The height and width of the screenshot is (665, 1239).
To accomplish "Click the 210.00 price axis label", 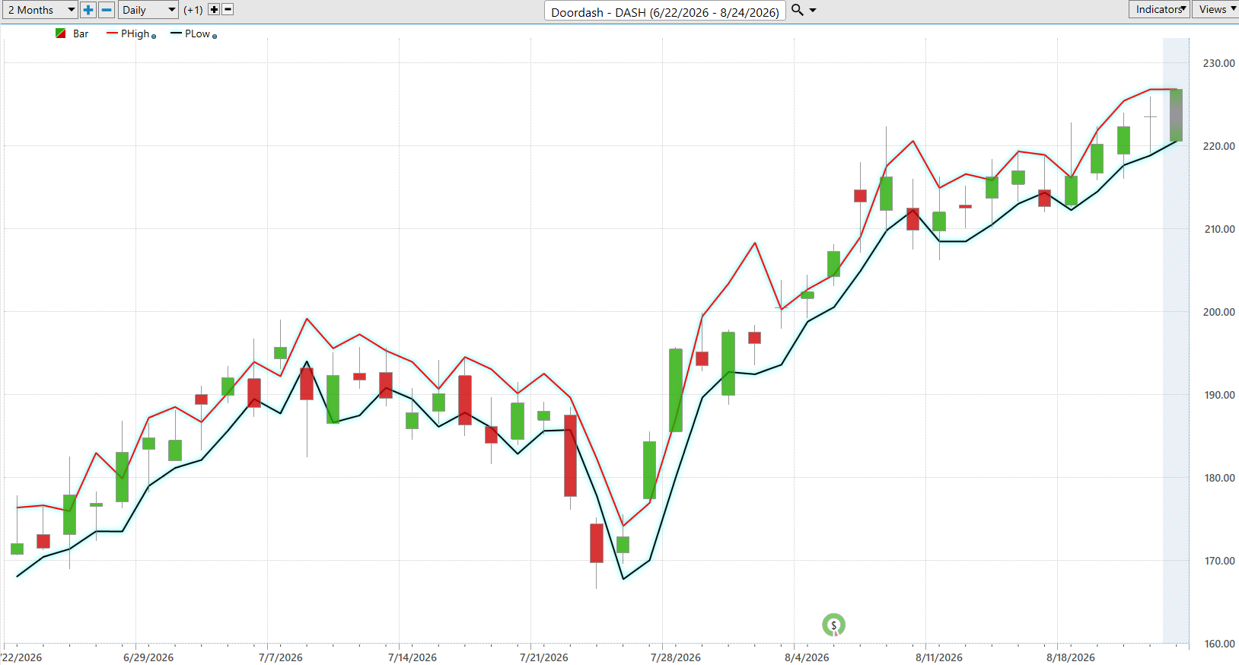I will pos(1219,229).
